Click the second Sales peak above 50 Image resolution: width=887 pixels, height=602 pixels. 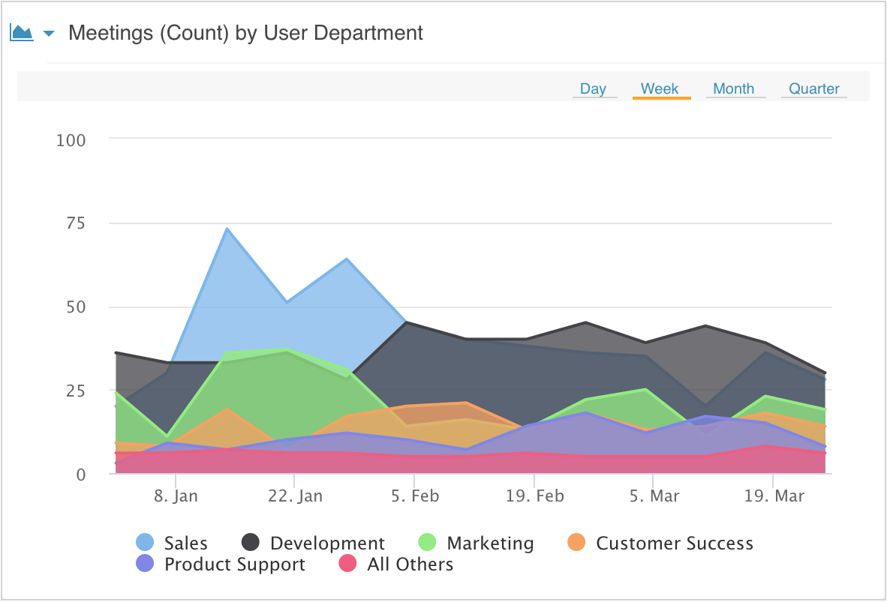pos(346,259)
